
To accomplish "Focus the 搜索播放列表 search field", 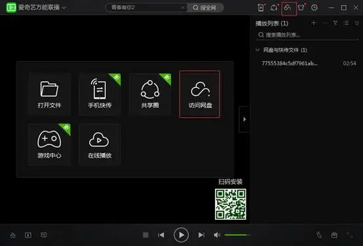I will coord(307,35).
